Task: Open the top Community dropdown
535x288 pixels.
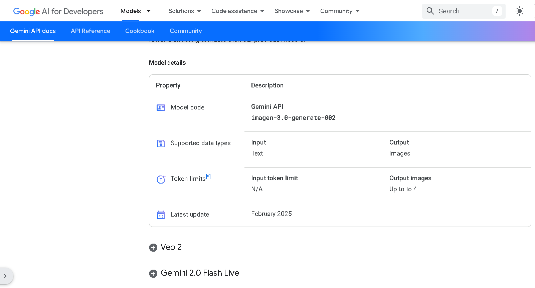Action: tap(340, 11)
